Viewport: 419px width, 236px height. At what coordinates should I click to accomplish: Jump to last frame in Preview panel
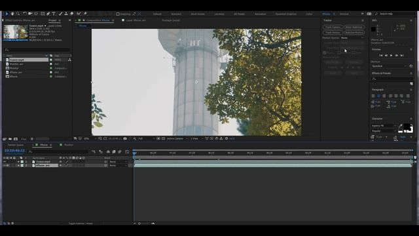tap(401, 55)
